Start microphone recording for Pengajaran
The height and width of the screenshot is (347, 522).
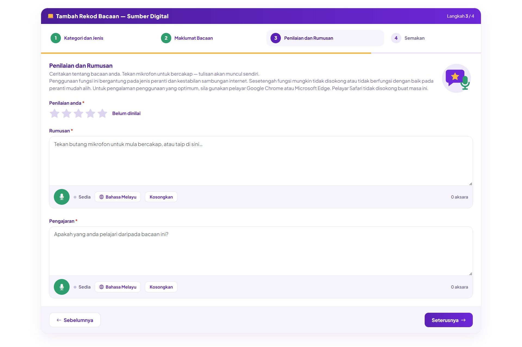click(x=62, y=287)
